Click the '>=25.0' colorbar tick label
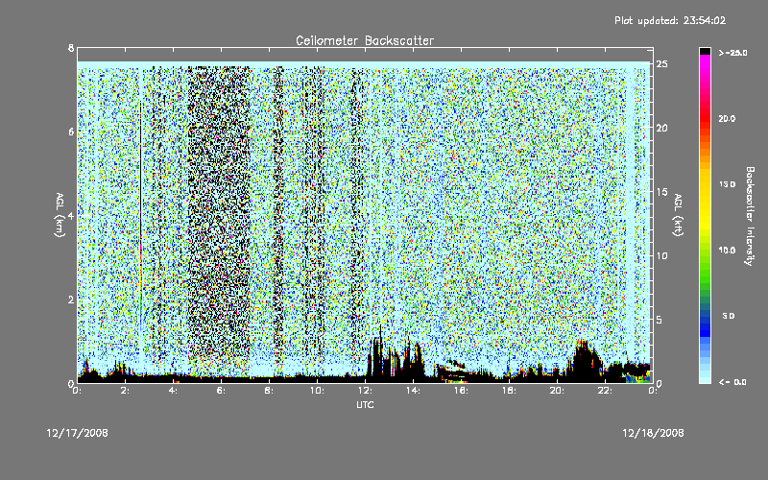Screen dimensions: 768x480 [x=732, y=53]
